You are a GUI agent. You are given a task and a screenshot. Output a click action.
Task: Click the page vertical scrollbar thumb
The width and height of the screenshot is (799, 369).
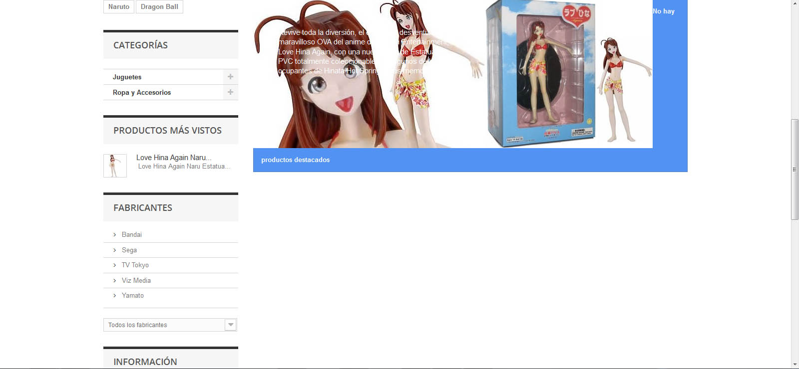[x=795, y=170]
